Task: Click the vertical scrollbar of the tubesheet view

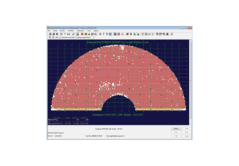Action: coord(190,82)
